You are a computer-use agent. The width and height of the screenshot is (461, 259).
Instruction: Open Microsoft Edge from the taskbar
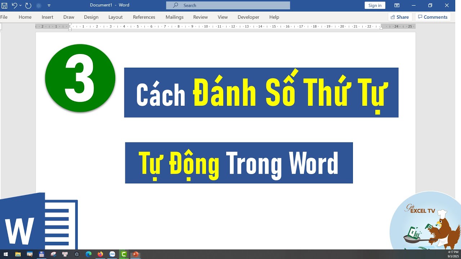[x=89, y=254]
